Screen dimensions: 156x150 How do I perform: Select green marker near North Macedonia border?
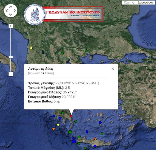(62, 53)
